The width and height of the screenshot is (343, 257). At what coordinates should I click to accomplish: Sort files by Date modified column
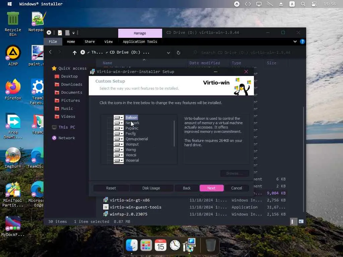(x=205, y=63)
